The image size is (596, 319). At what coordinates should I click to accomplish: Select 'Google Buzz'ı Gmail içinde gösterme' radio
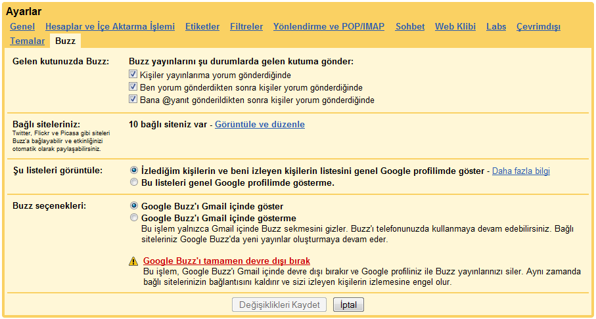coord(133,218)
